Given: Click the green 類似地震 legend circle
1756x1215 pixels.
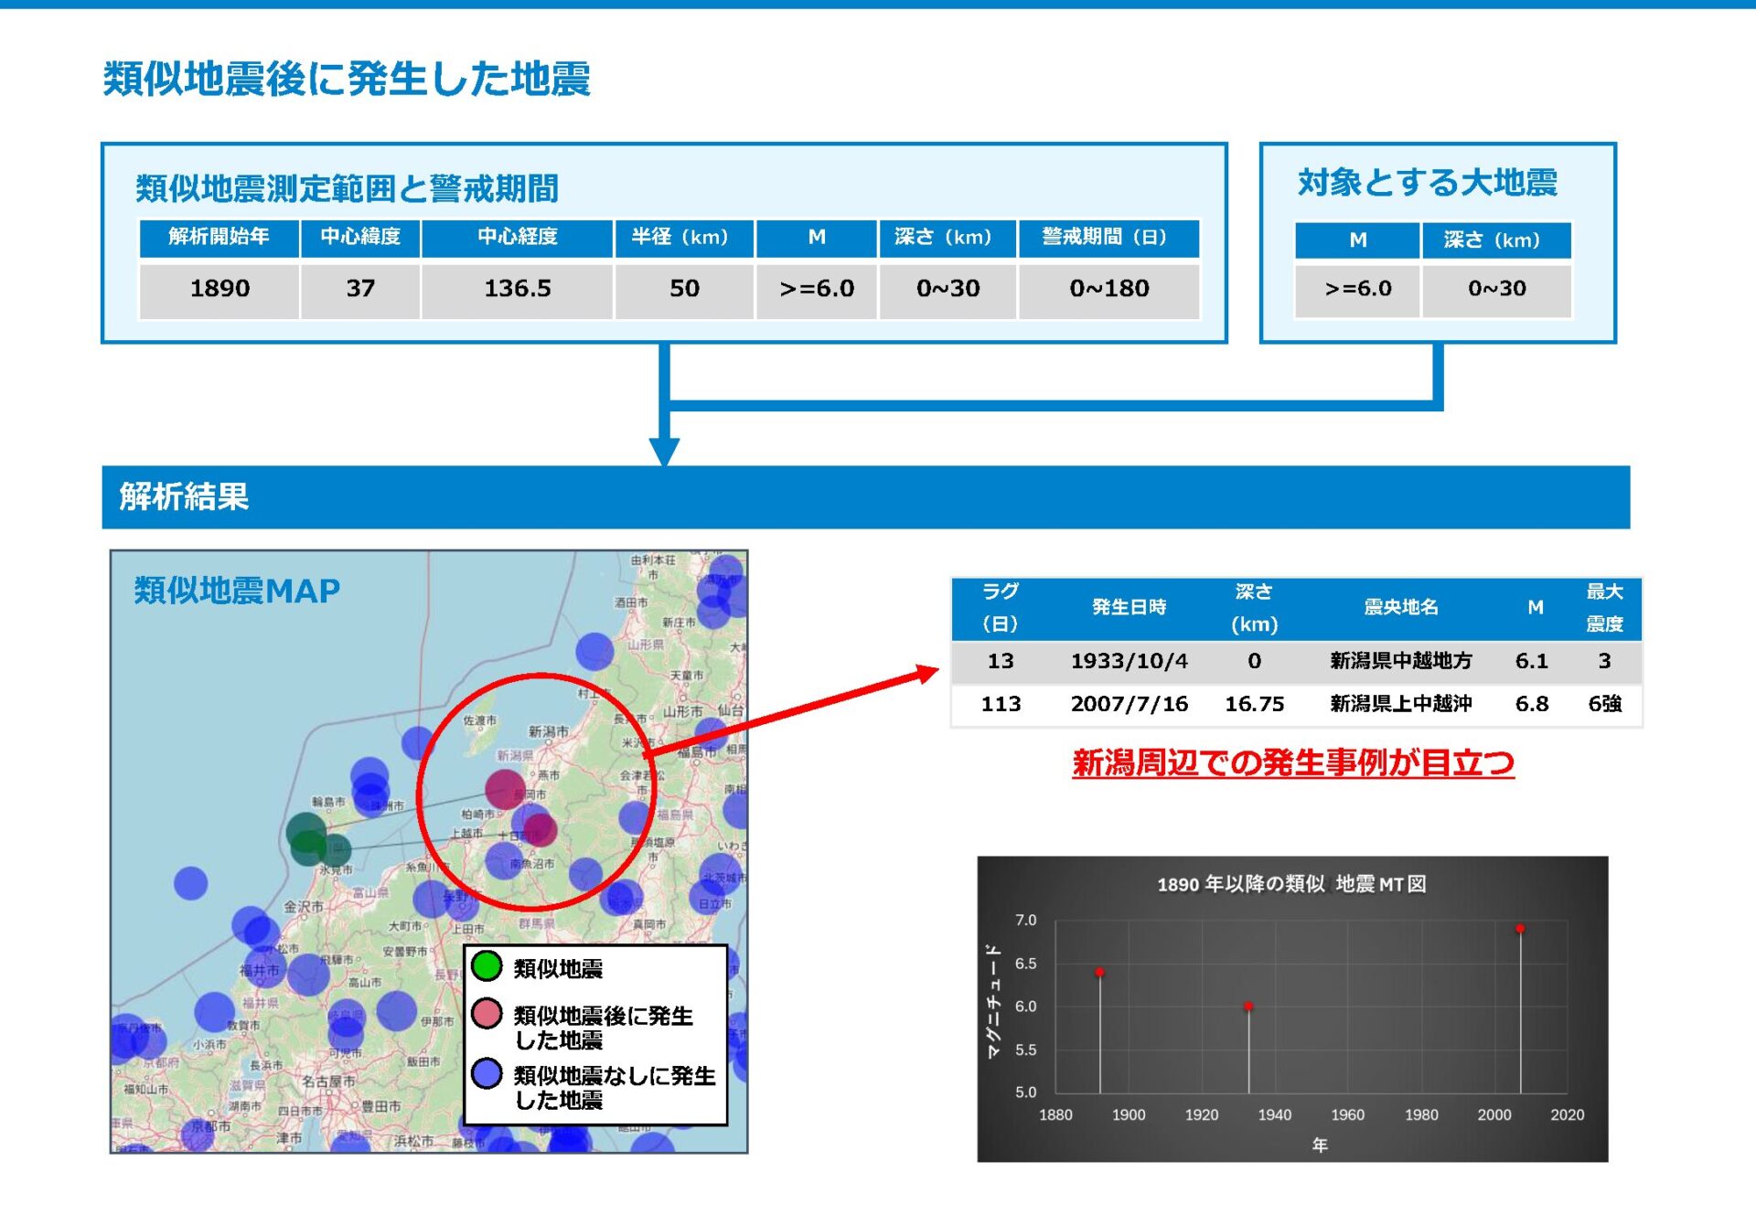Looking at the screenshot, I should 487,965.
